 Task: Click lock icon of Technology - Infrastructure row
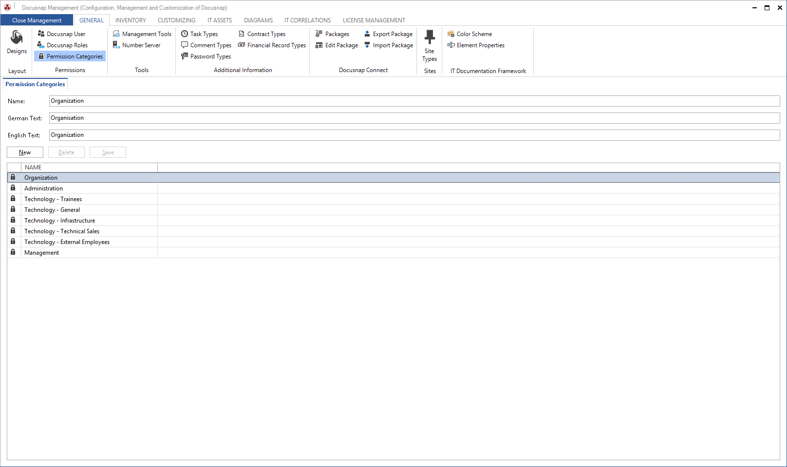pyautogui.click(x=13, y=220)
